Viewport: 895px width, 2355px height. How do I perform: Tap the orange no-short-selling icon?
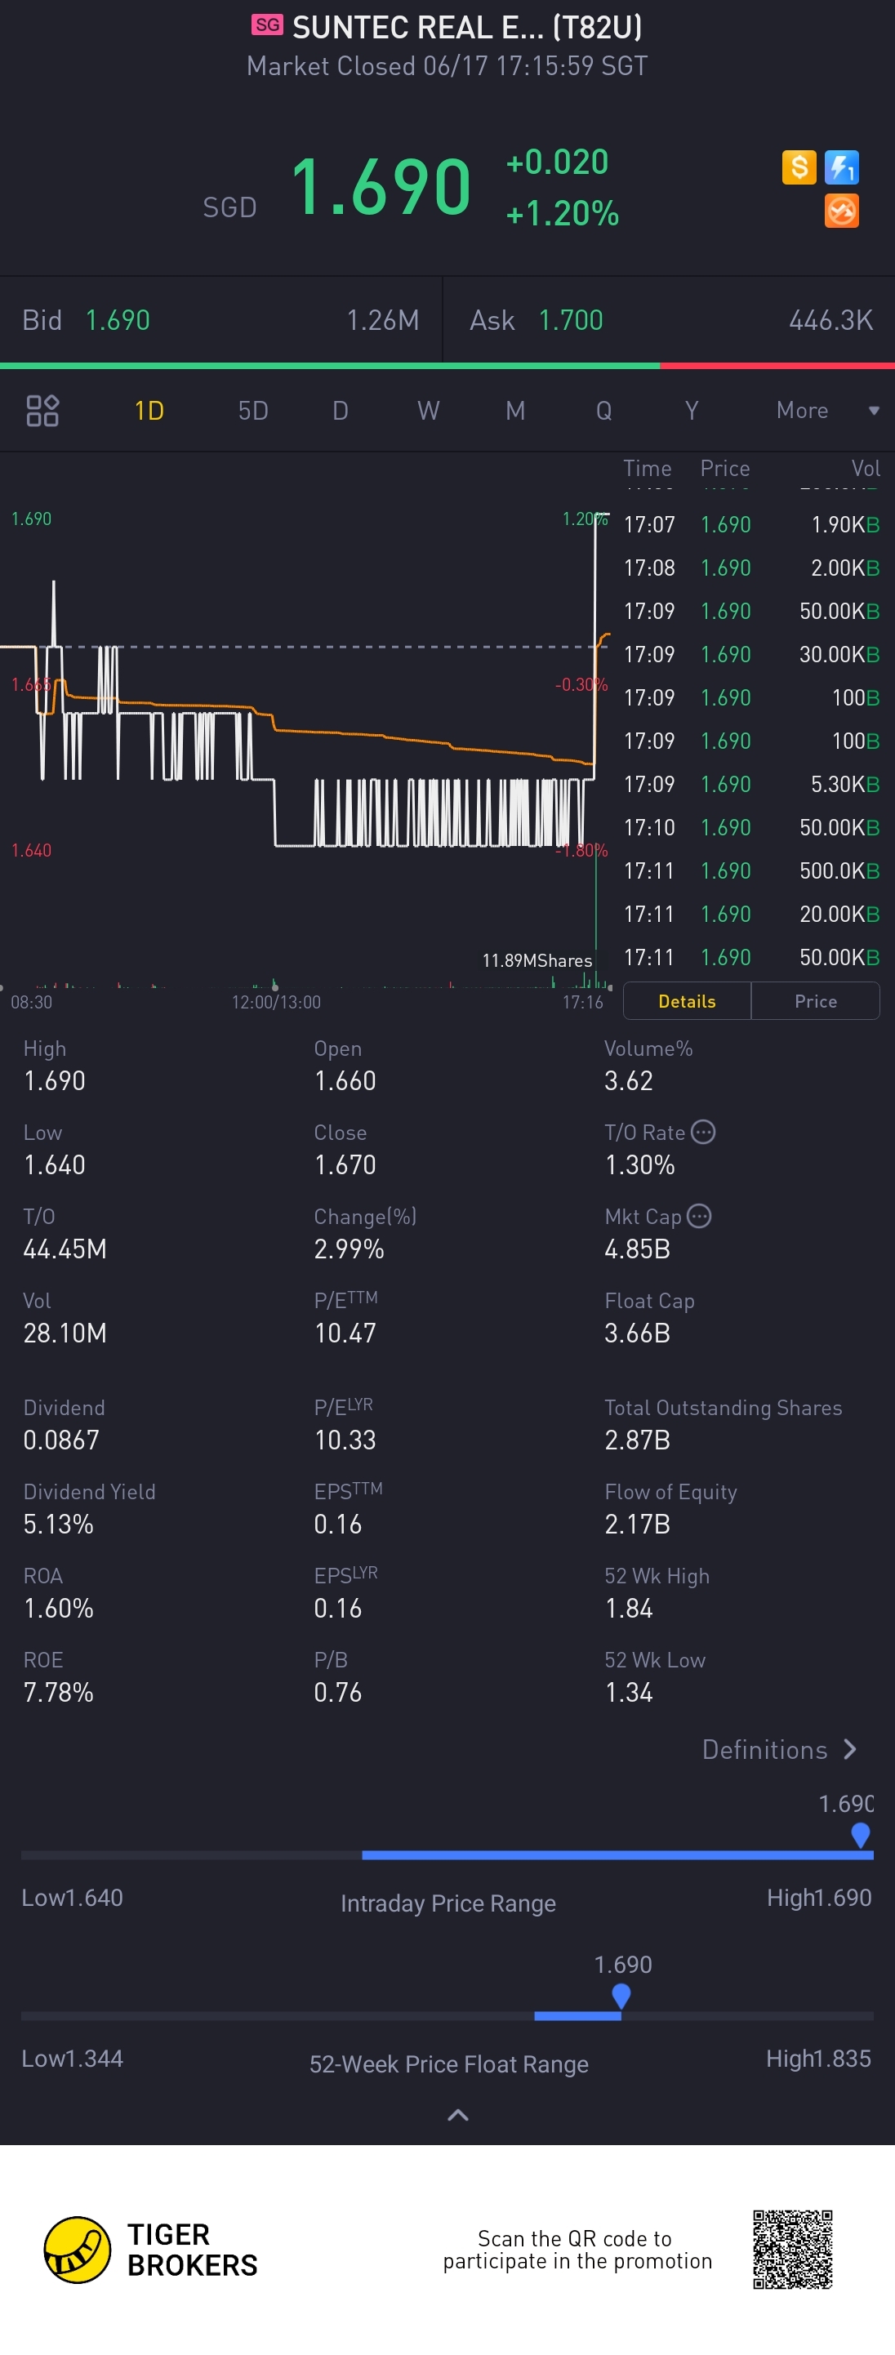(x=841, y=211)
